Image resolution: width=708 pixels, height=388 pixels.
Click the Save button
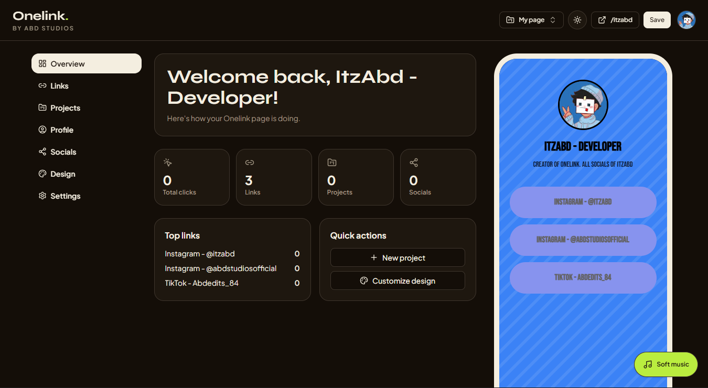[657, 20]
